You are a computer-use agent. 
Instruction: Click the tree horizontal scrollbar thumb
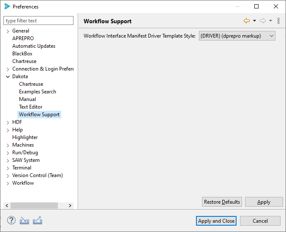[x=34, y=205]
